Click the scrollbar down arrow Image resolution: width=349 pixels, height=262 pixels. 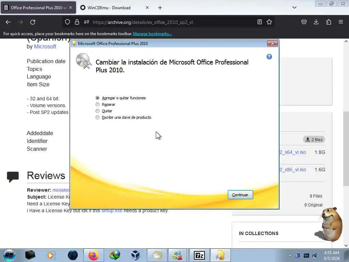tap(346, 246)
